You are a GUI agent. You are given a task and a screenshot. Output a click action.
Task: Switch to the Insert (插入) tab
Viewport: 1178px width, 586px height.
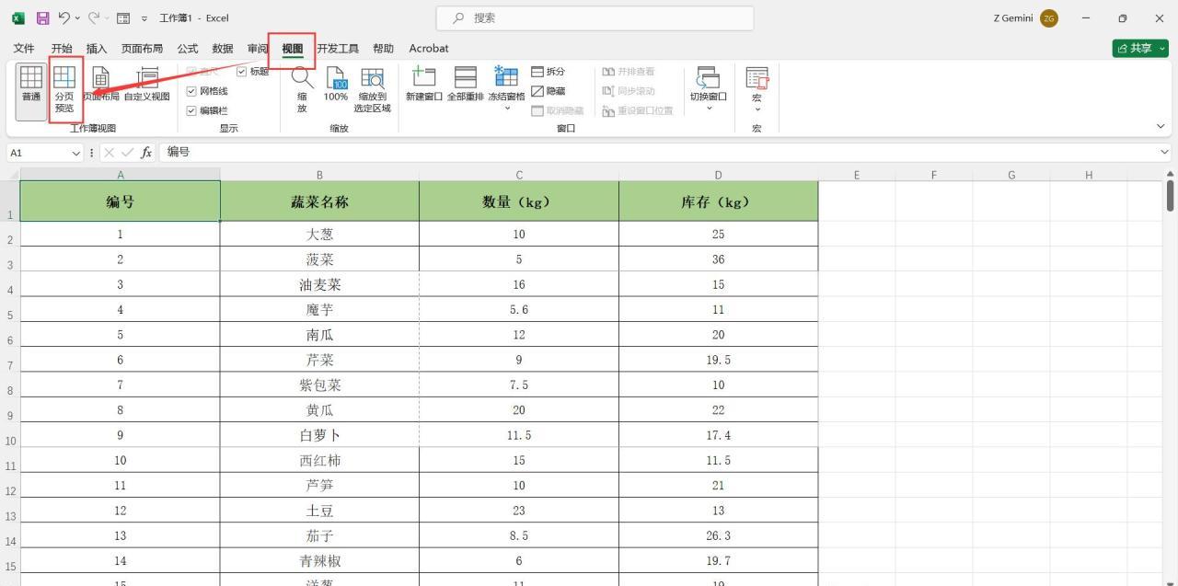[97, 49]
